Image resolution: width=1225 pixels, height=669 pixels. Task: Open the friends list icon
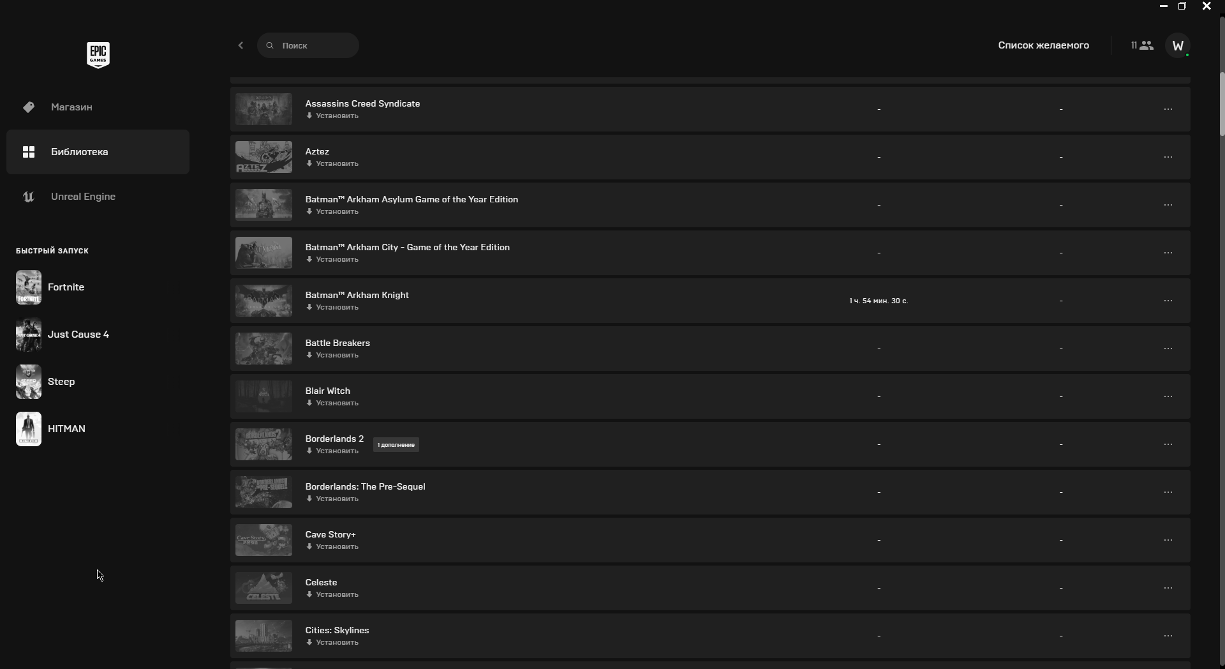(1142, 45)
